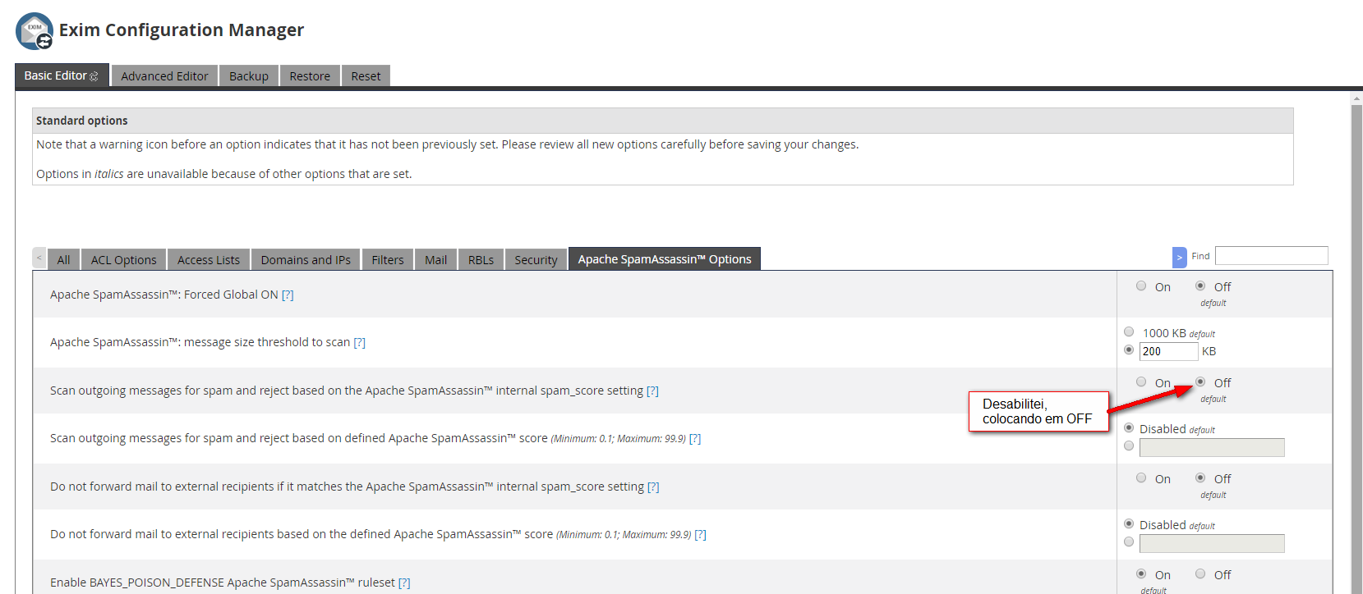The width and height of the screenshot is (1363, 594).
Task: Open help for do-not-forward defined score
Action: tap(700, 534)
